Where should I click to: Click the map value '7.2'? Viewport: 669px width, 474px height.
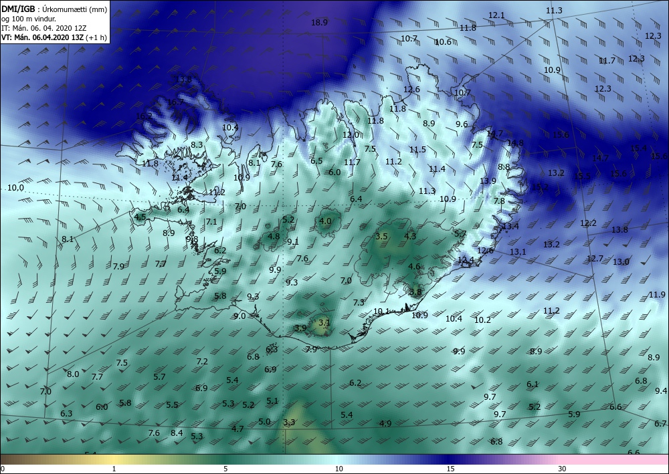pyautogui.click(x=202, y=362)
